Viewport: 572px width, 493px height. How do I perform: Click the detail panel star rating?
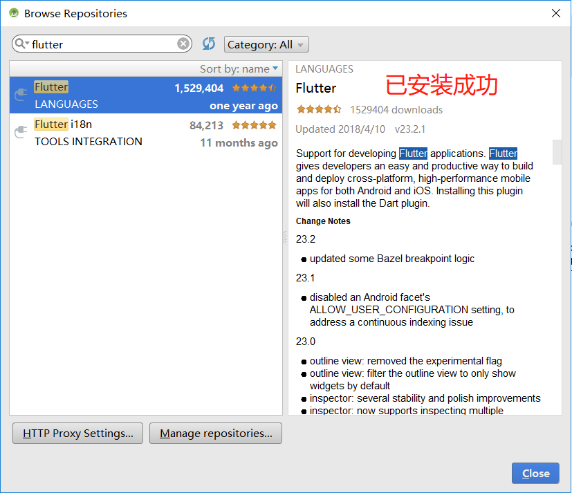tap(319, 109)
